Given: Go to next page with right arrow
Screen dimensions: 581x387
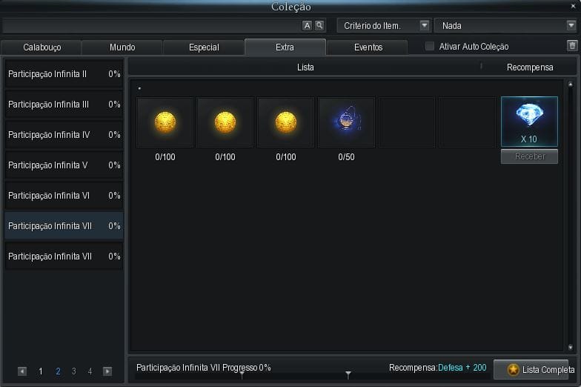Looking at the screenshot, I should pyautogui.click(x=107, y=371).
